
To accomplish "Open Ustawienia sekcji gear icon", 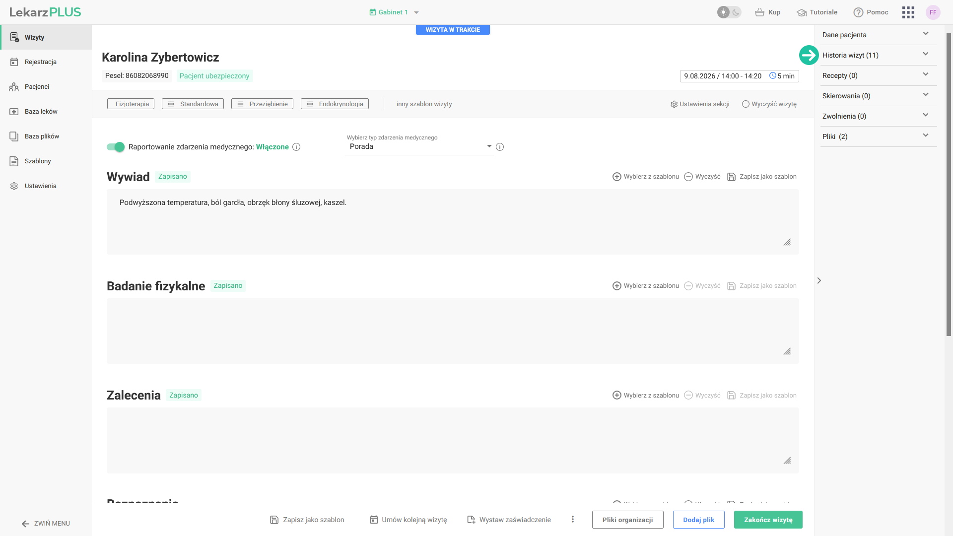I will [674, 104].
